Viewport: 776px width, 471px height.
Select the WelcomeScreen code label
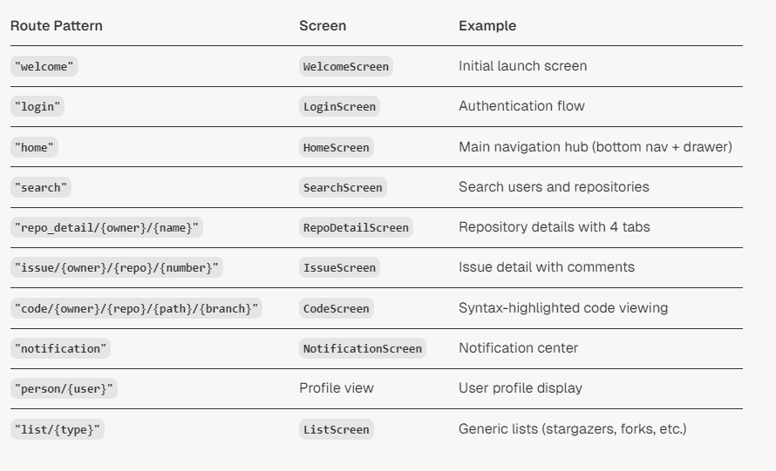click(x=346, y=66)
